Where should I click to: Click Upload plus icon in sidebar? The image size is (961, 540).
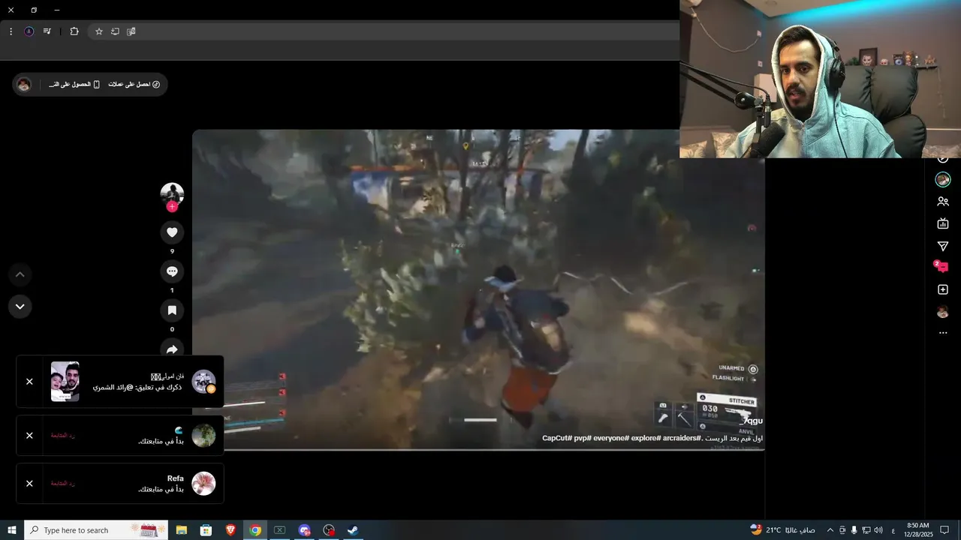[943, 289]
